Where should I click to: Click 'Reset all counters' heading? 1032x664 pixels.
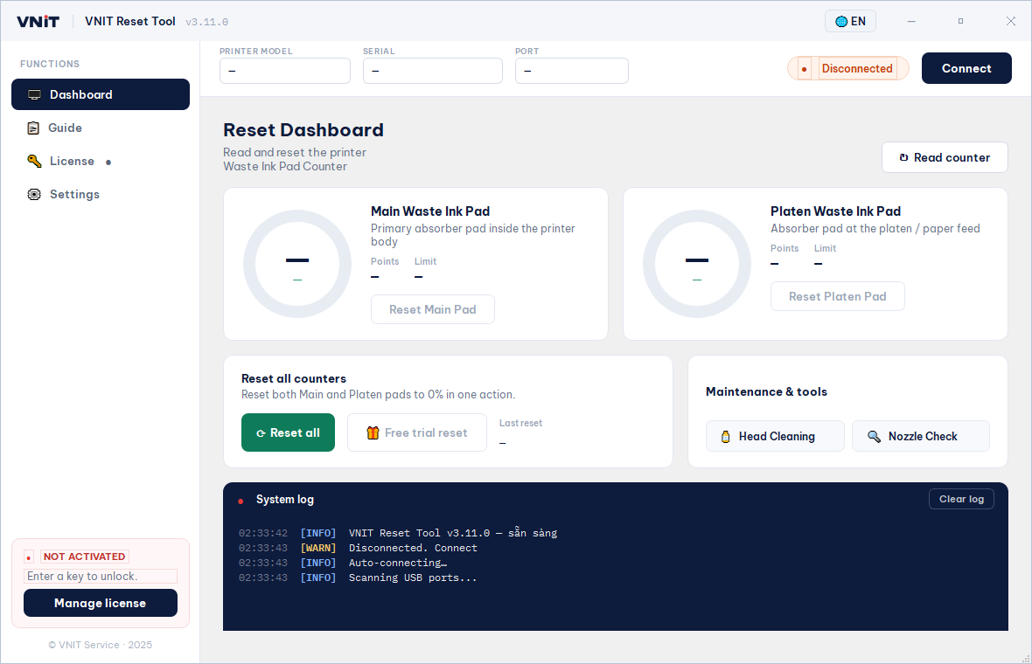294,378
